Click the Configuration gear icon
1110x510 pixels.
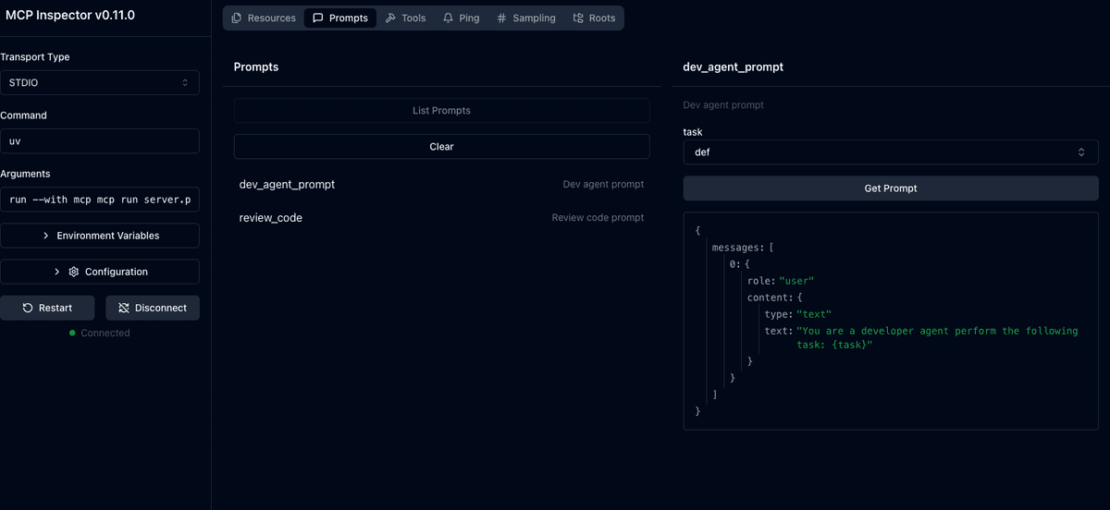click(74, 272)
